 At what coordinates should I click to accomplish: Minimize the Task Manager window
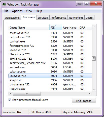[x=80, y=4]
